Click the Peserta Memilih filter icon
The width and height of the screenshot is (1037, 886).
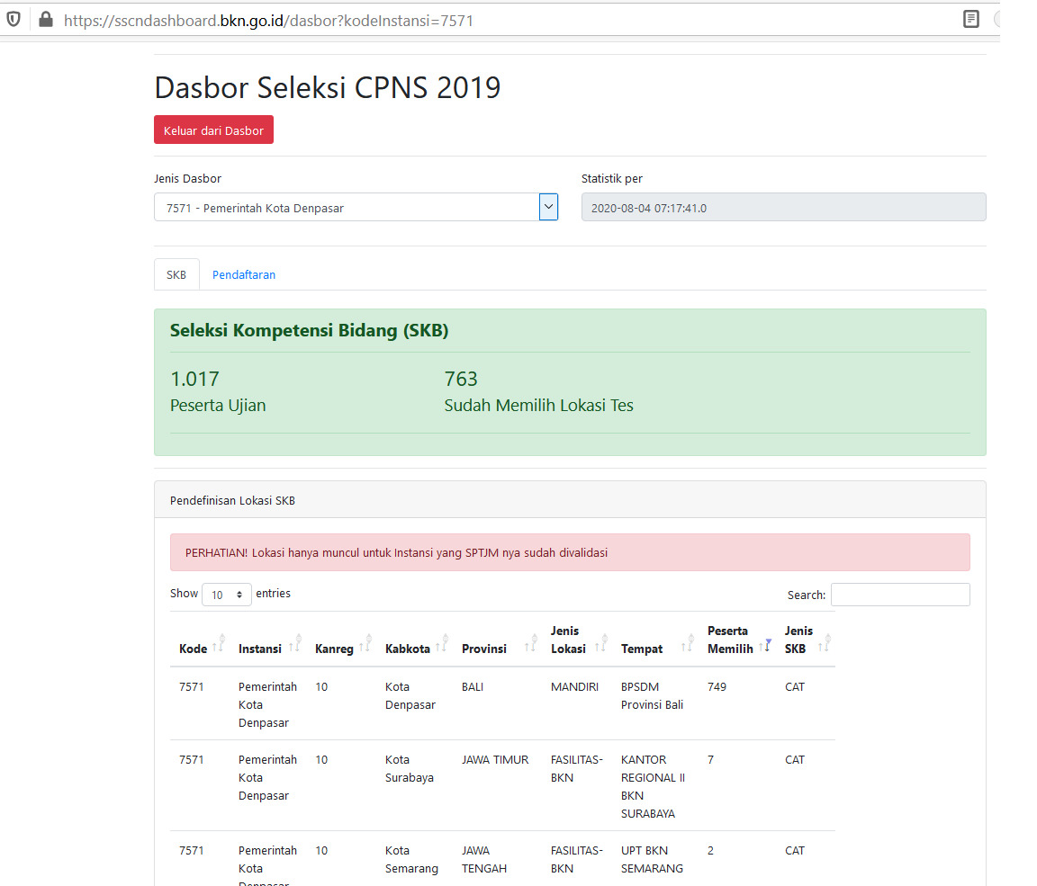point(767,644)
